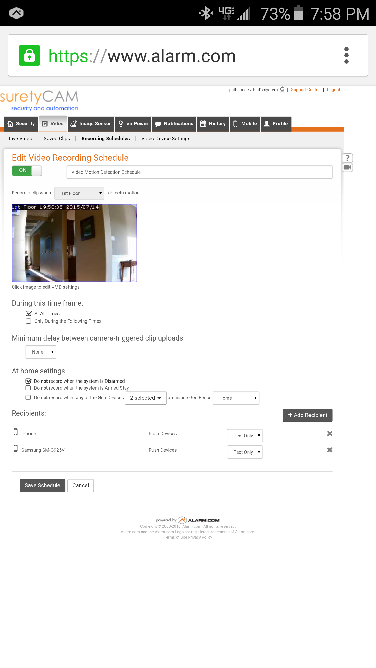The image size is (376, 668).
Task: Open the 1st Floor camera dropdown
Action: pos(79,193)
